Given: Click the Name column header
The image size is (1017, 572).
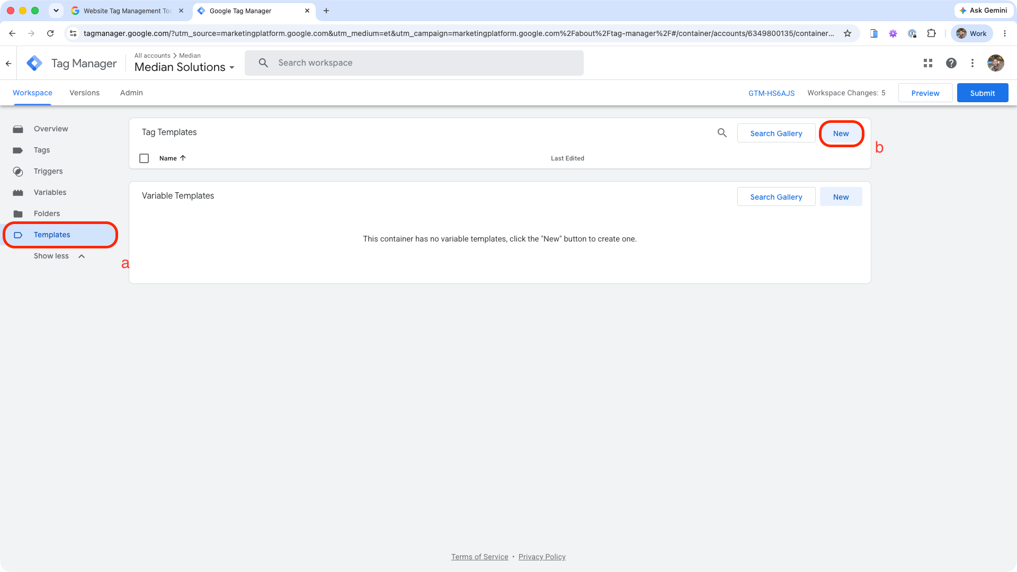Looking at the screenshot, I should coord(168,158).
